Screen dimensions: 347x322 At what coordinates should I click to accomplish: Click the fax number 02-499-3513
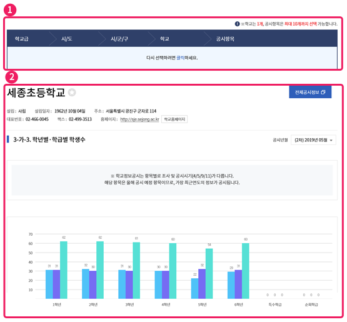pos(80,119)
